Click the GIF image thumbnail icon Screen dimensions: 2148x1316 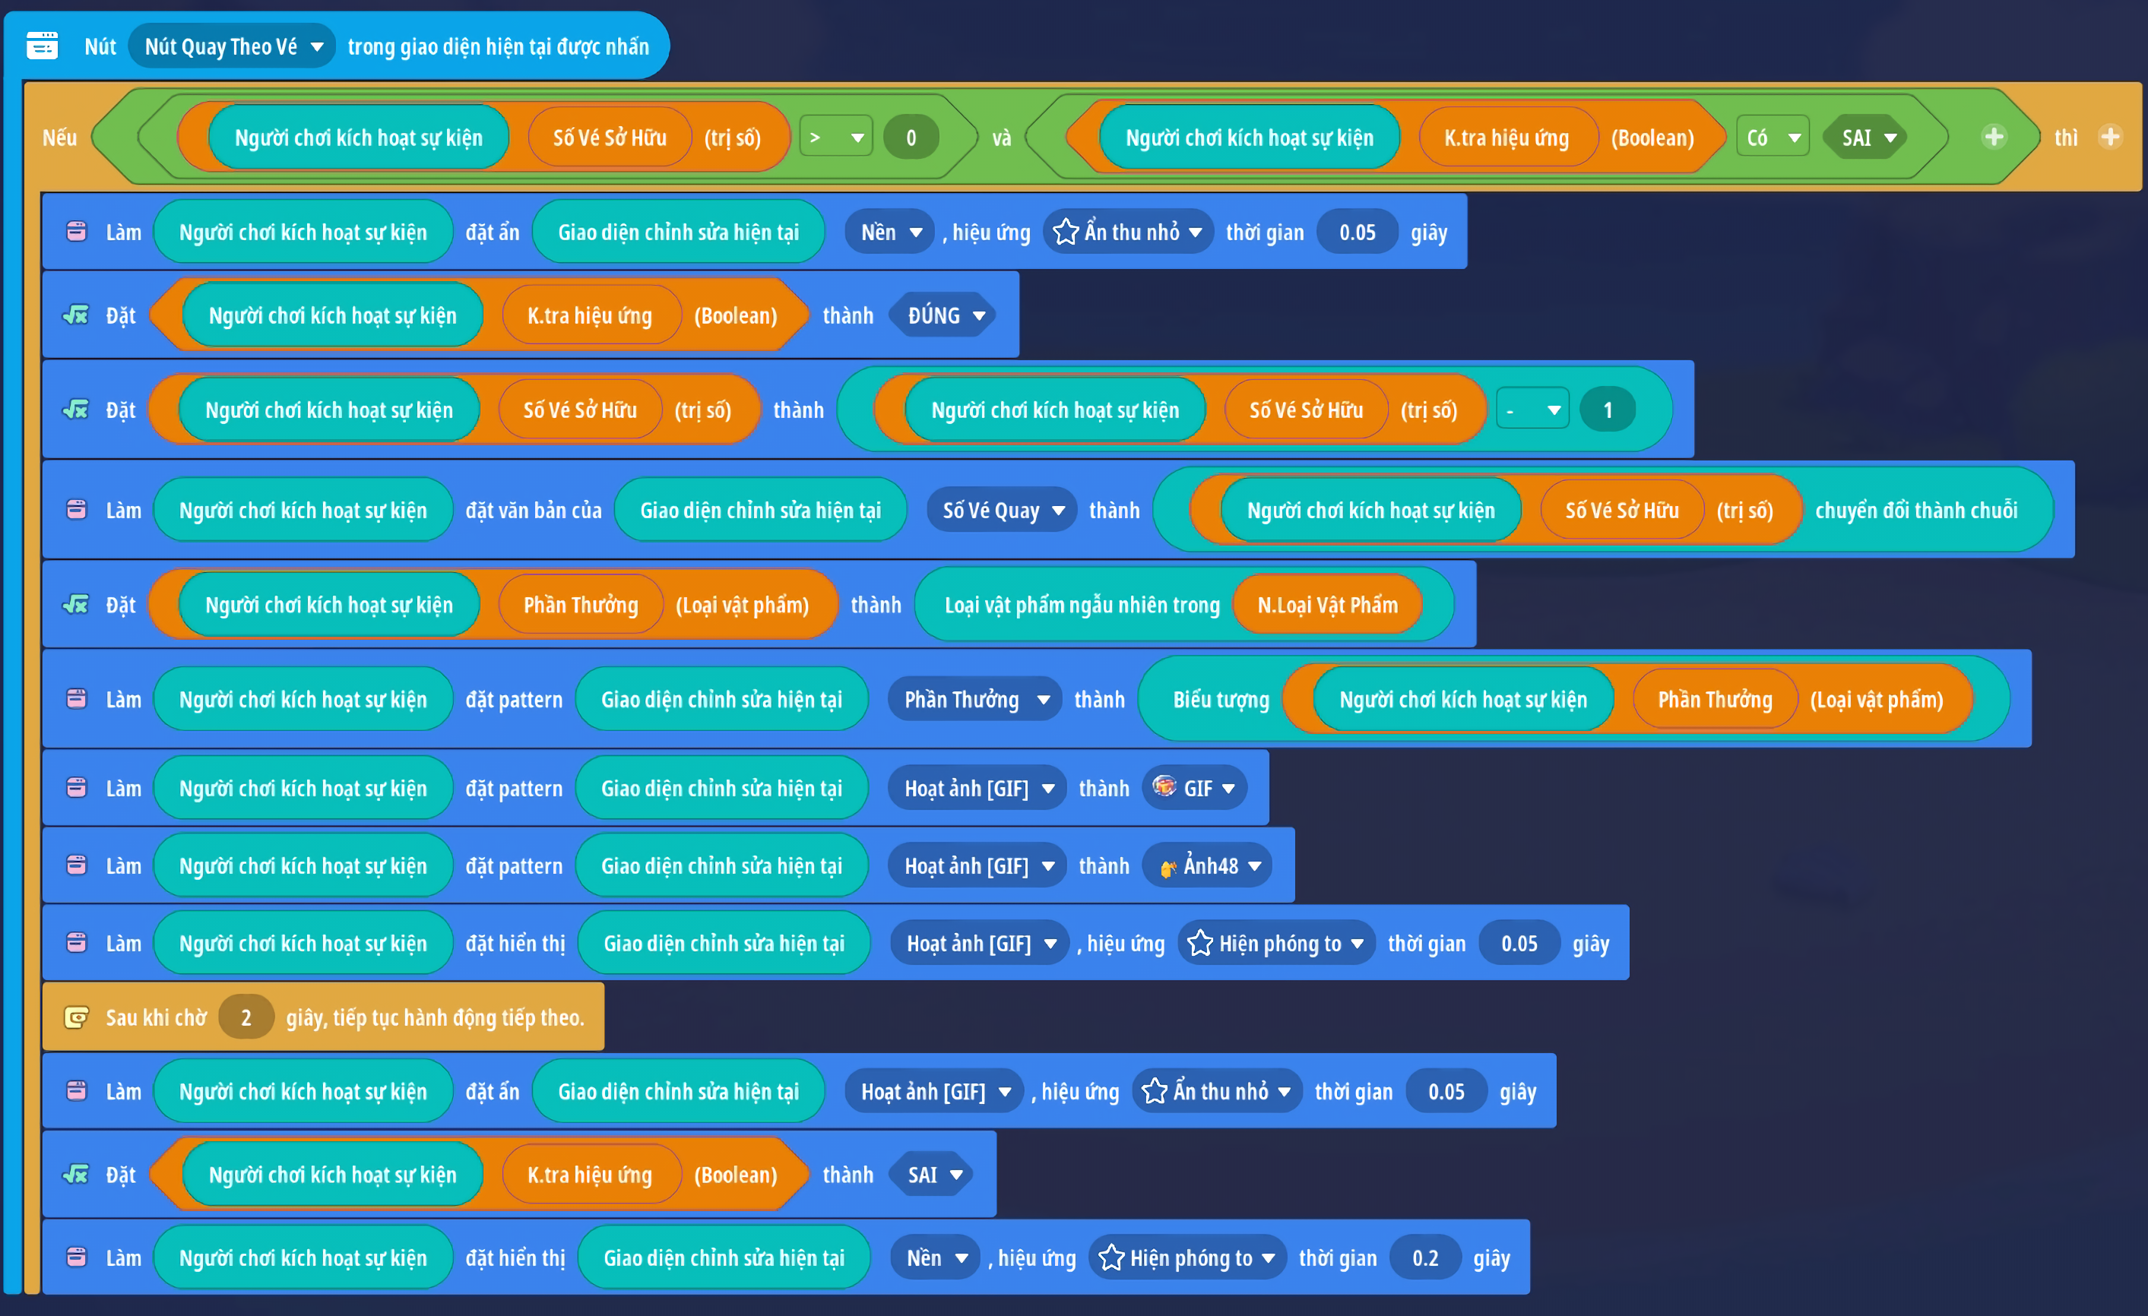coord(1164,787)
